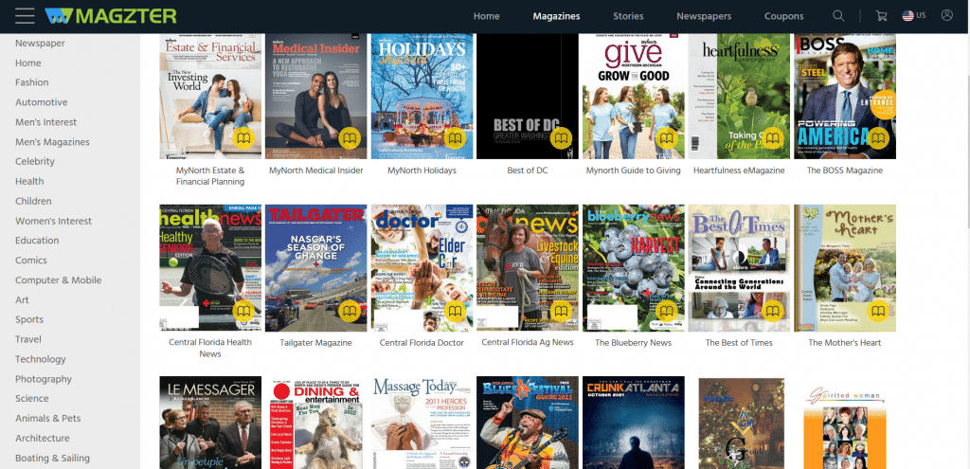Open The Best of Times title link
This screenshot has height=469, width=970.
click(739, 342)
